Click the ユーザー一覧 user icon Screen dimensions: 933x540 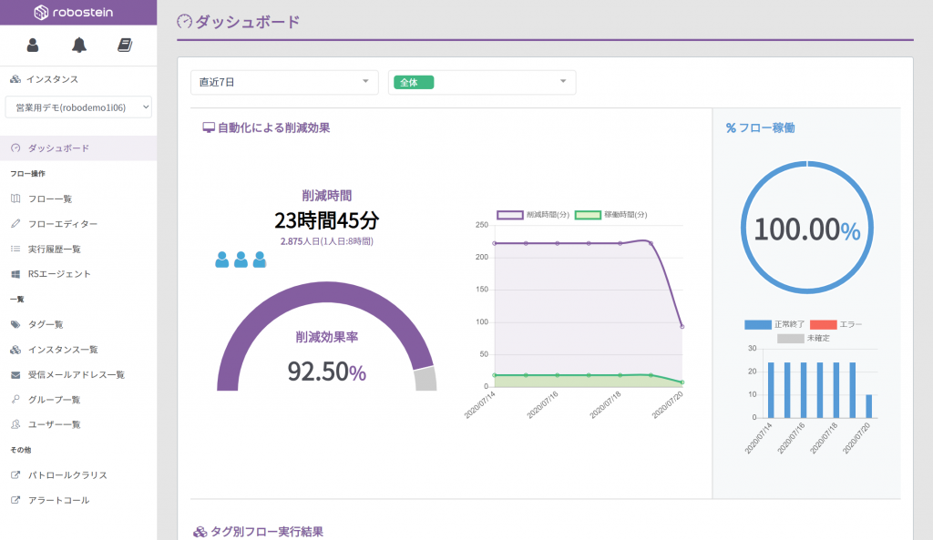pyautogui.click(x=15, y=424)
